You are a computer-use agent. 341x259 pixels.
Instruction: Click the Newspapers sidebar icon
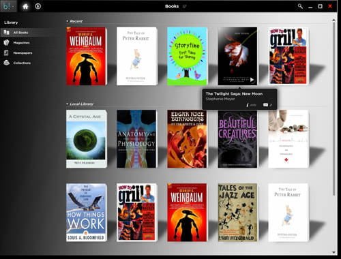click(x=6, y=52)
